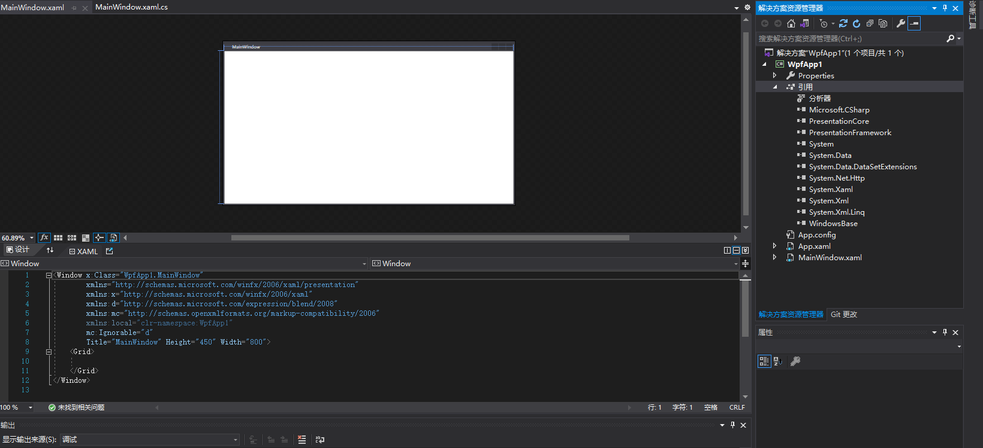
Task: Open the 显示输出来源 调试 dropdown
Action: coord(150,440)
